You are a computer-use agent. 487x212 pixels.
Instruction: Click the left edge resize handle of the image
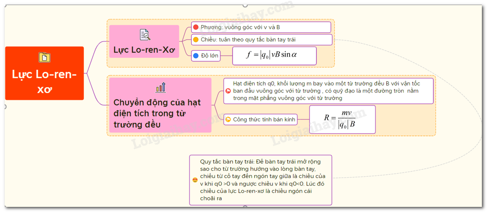click(x=5, y=106)
